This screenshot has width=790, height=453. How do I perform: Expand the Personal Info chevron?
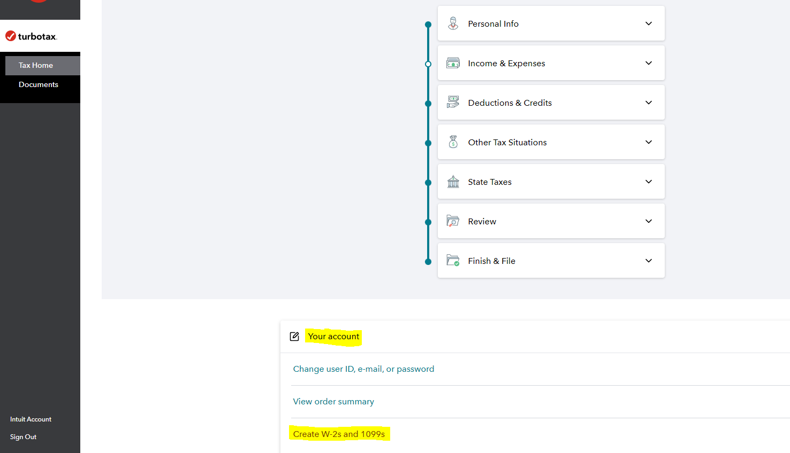pos(649,24)
